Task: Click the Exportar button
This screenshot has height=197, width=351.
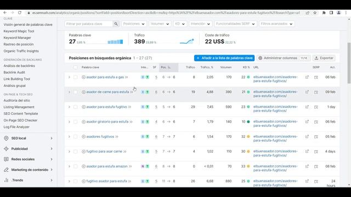Action: (324, 58)
